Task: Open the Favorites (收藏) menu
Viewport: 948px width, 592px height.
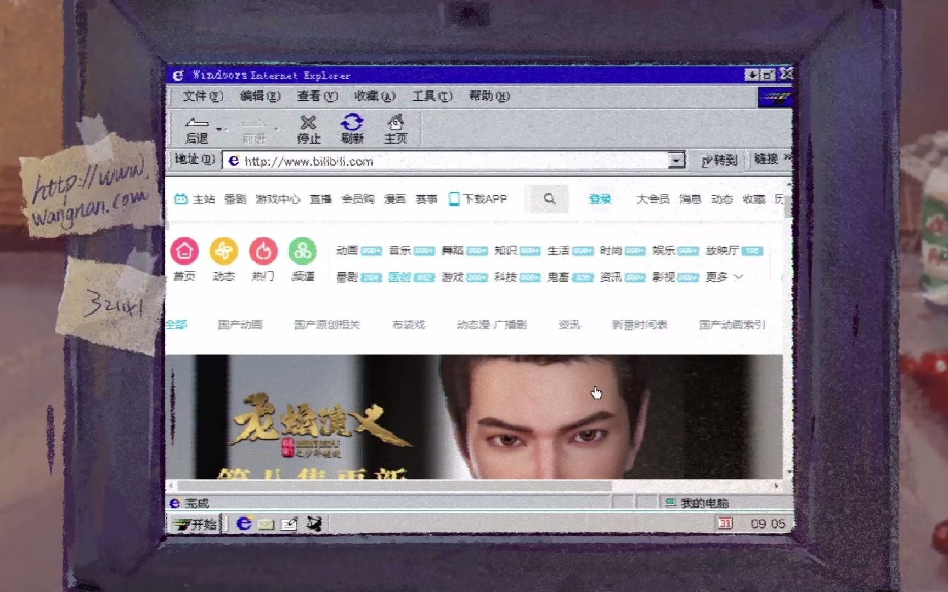Action: (x=374, y=96)
